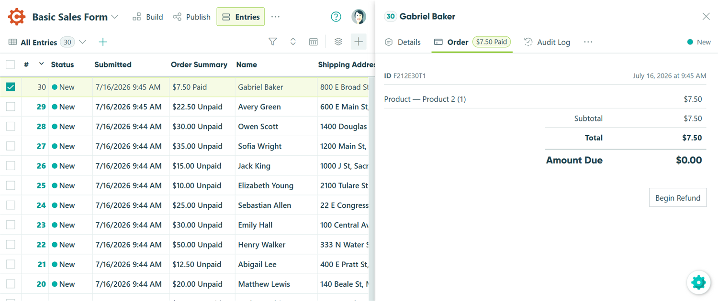Select the Abigail Lee name cell
718x301 pixels.
tap(276, 264)
